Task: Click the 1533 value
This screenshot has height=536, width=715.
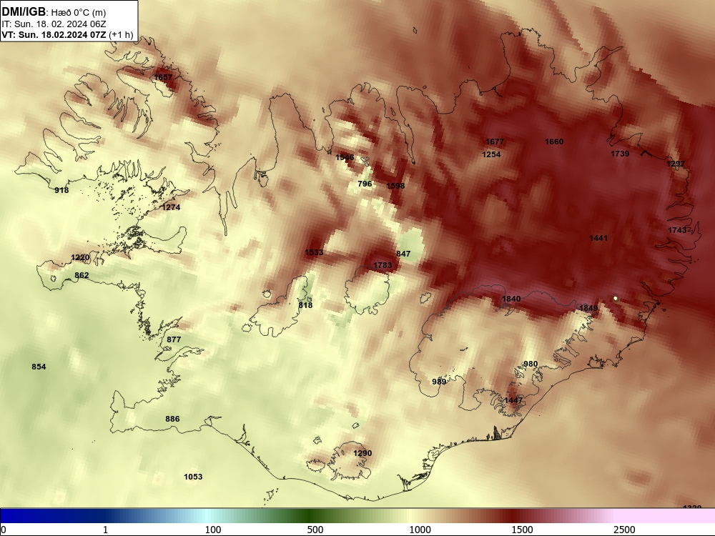Action: tap(314, 252)
